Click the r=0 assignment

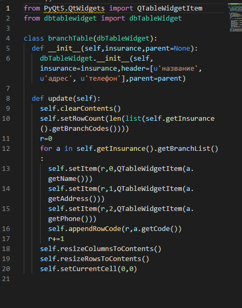pos(46,139)
